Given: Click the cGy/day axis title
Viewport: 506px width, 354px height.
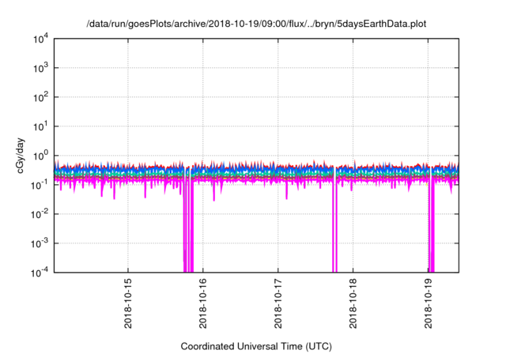Looking at the screenshot, I should [20, 156].
